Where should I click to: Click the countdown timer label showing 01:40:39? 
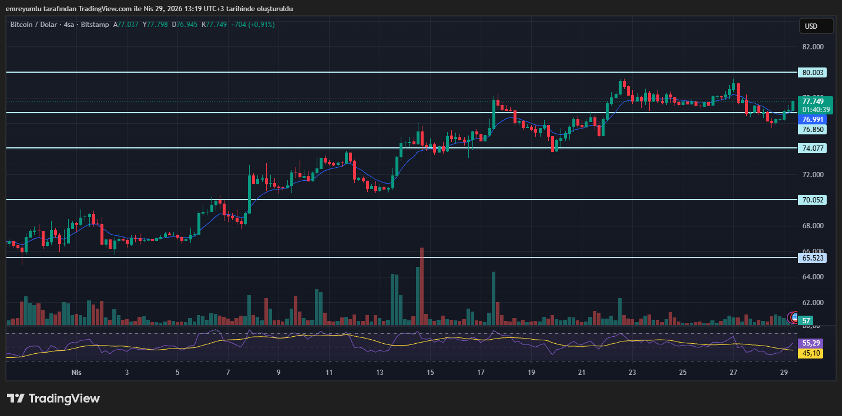click(x=813, y=108)
